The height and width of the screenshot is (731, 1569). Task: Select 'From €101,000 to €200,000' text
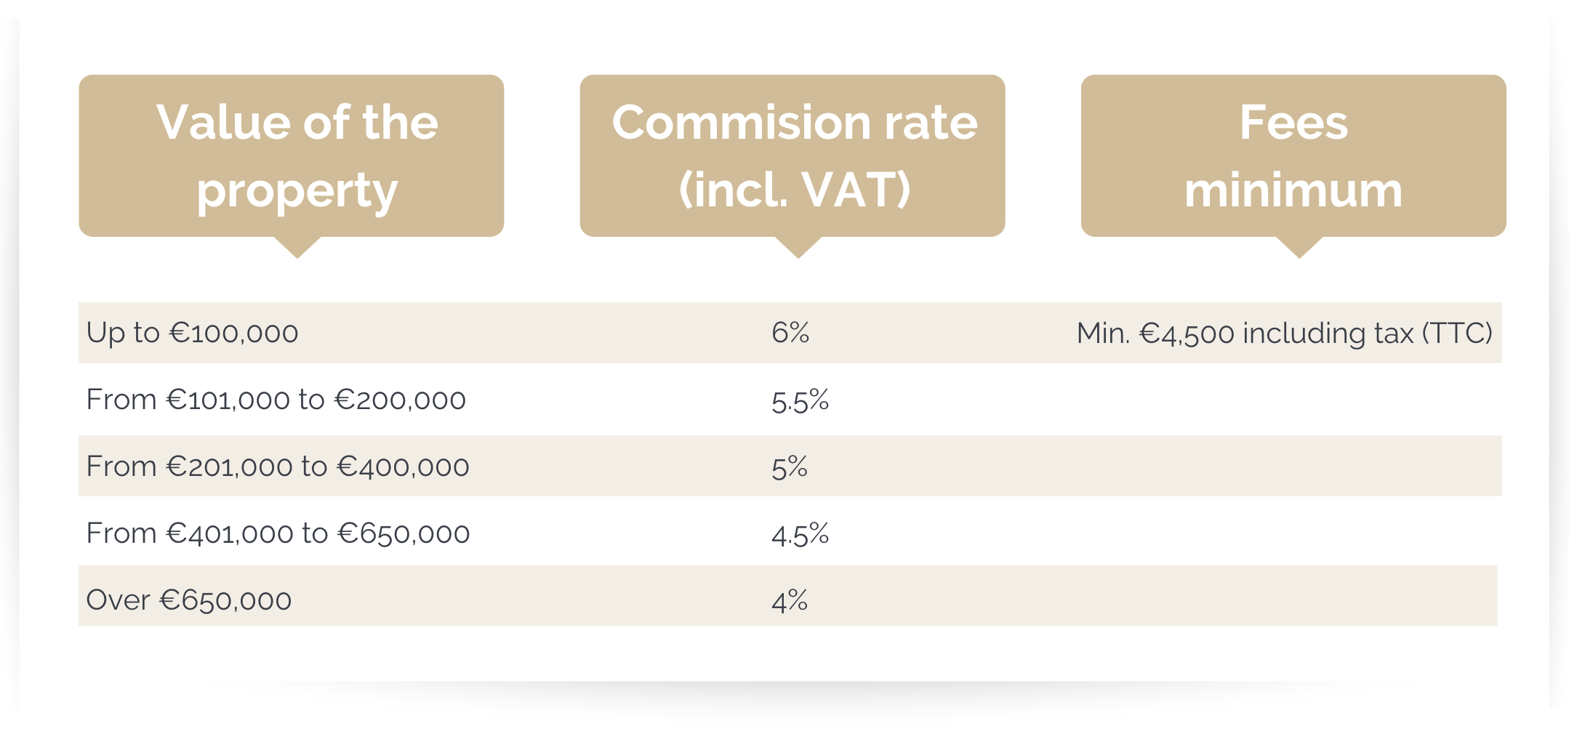click(276, 400)
